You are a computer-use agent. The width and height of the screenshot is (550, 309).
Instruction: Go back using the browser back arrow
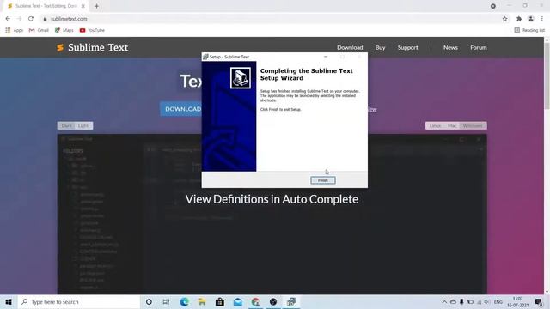(8, 19)
